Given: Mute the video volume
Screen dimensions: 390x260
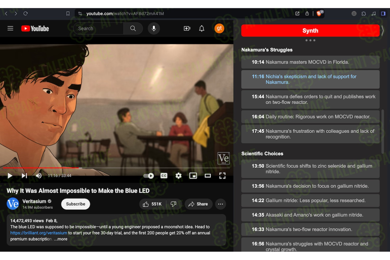Looking at the screenshot, I should [x=38, y=176].
